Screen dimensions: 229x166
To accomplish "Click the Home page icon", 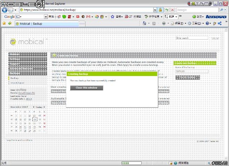I will [x=144, y=23].
